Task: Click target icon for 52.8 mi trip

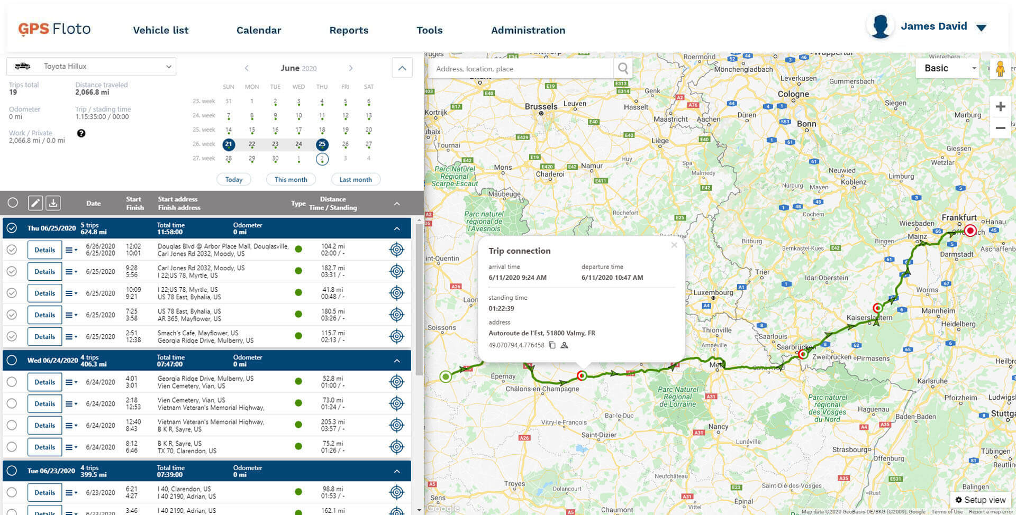Action: tap(396, 382)
